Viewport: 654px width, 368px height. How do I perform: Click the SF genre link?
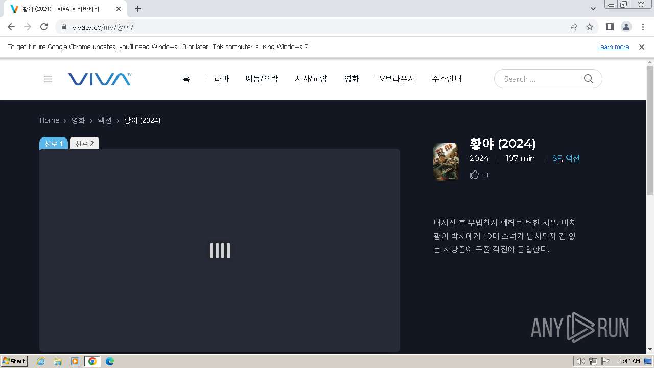tap(556, 158)
